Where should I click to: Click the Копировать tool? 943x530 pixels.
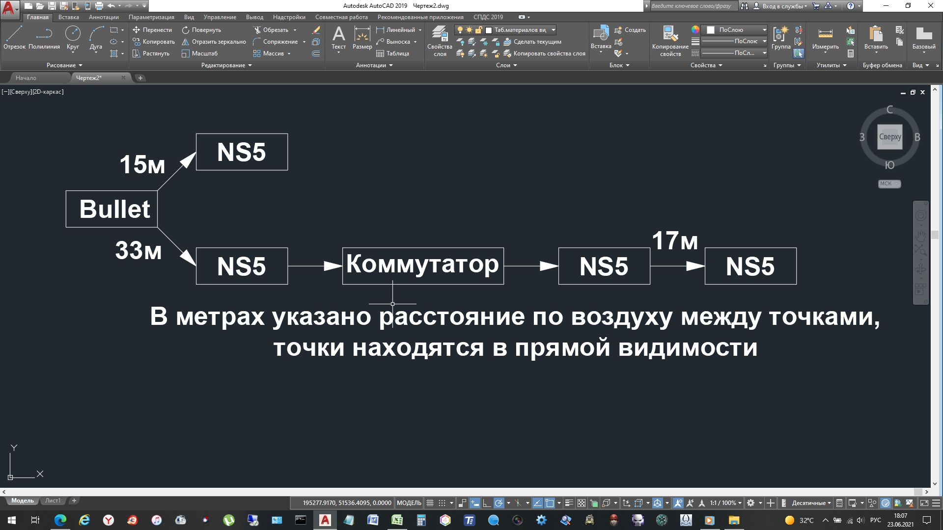pos(154,42)
